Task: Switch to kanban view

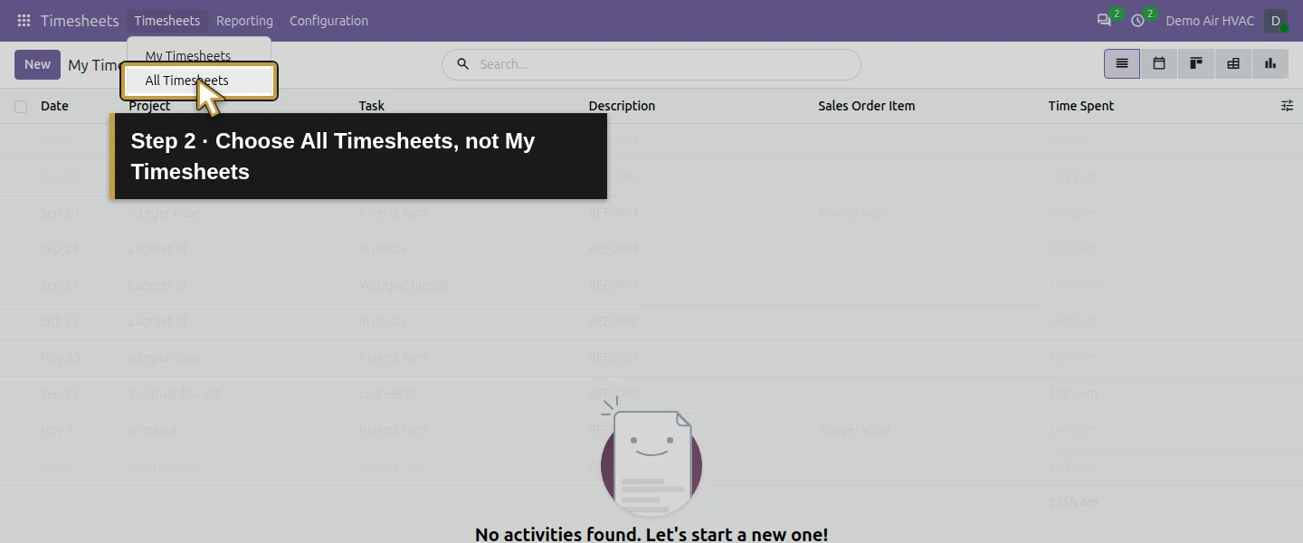Action: [1196, 63]
